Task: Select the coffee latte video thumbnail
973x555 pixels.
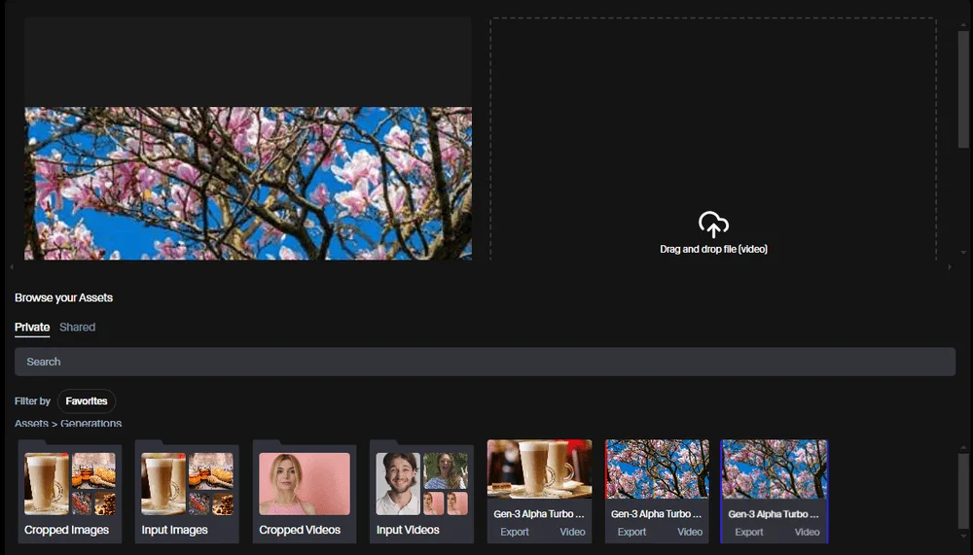Action: [x=539, y=469]
